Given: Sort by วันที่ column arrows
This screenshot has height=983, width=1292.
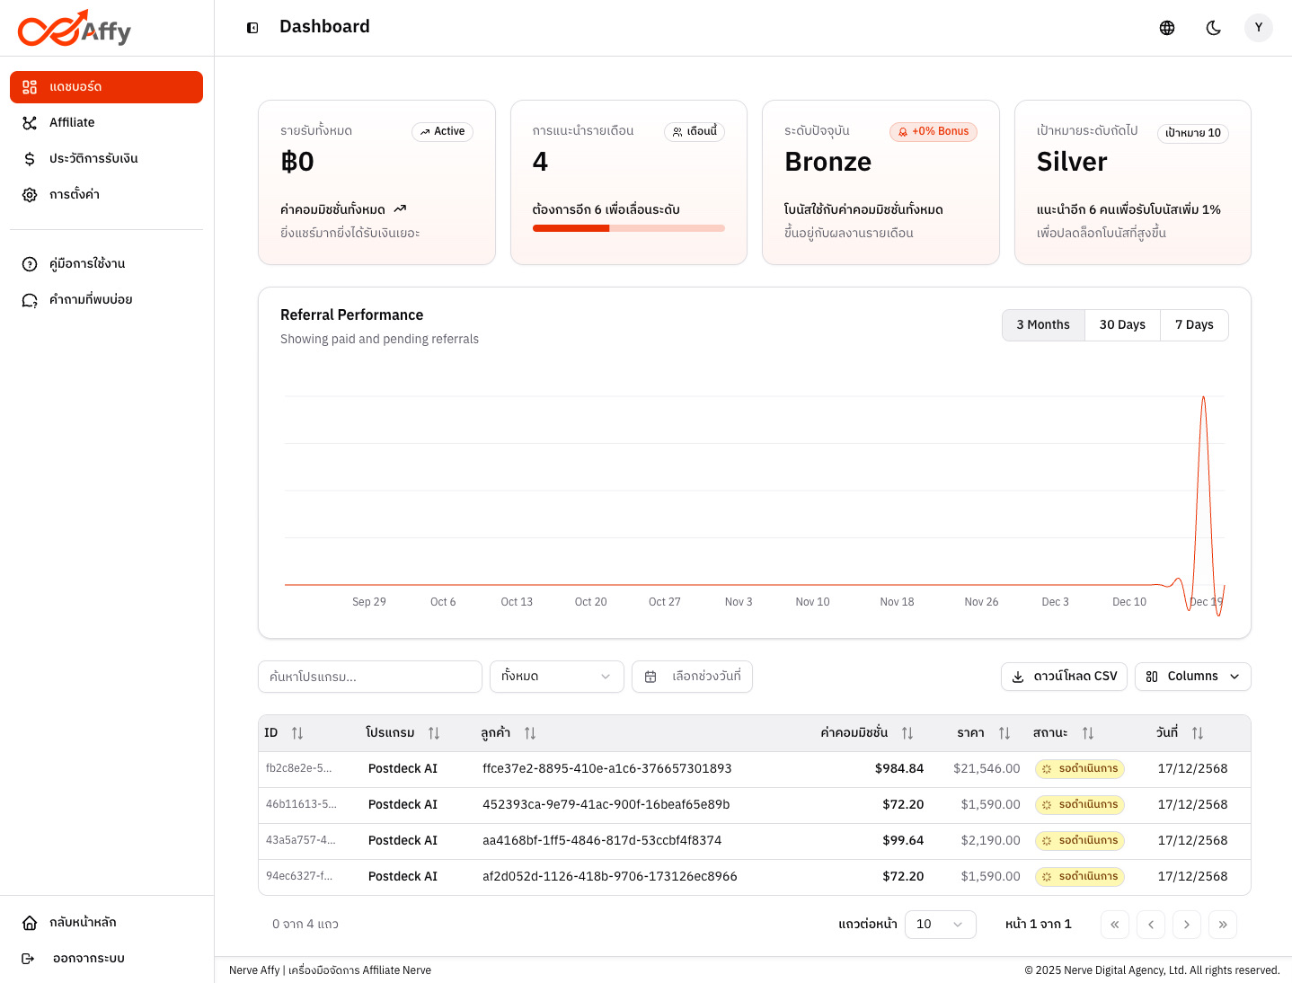Looking at the screenshot, I should (x=1198, y=733).
